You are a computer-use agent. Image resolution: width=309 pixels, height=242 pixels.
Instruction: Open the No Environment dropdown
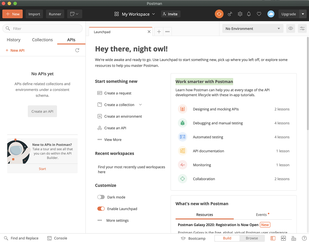point(253,28)
